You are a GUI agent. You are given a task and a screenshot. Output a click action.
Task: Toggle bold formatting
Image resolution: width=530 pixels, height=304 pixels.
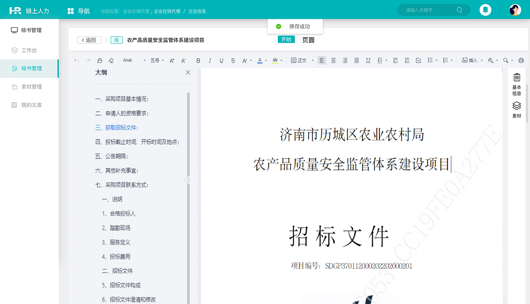[198, 60]
